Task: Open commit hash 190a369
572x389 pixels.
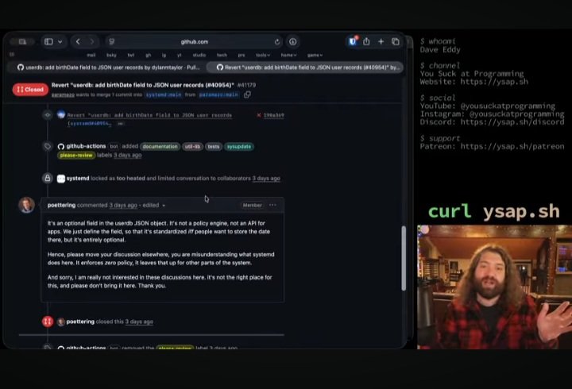Action: pyautogui.click(x=273, y=115)
